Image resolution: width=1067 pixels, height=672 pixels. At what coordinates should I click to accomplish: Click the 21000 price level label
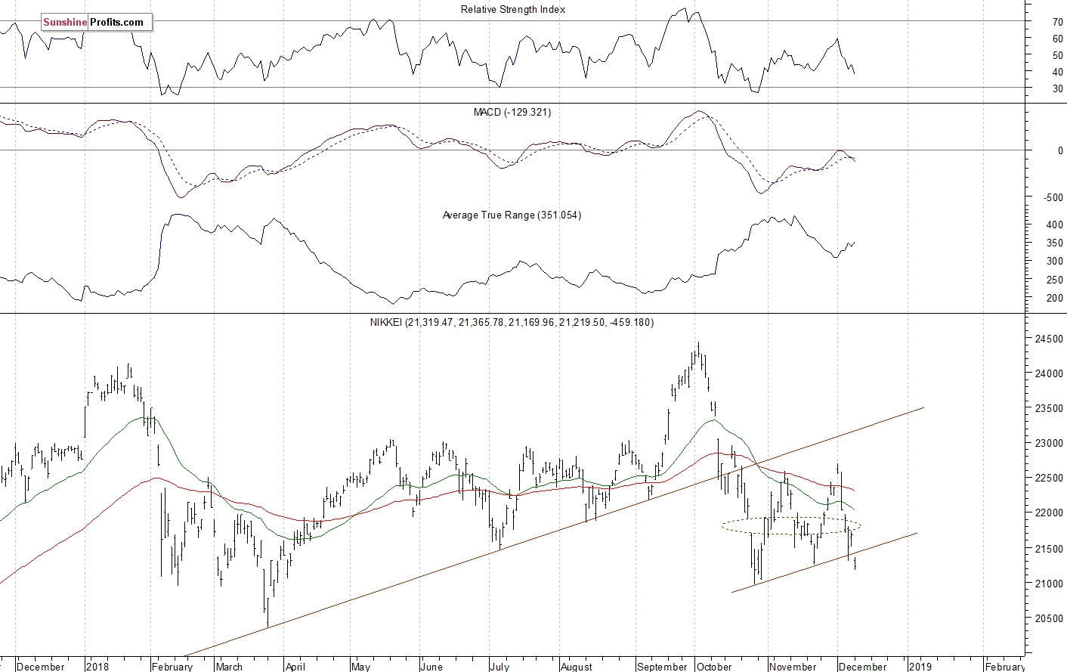pyautogui.click(x=1049, y=584)
